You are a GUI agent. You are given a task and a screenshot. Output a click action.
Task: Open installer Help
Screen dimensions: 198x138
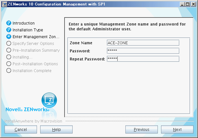[56, 130]
